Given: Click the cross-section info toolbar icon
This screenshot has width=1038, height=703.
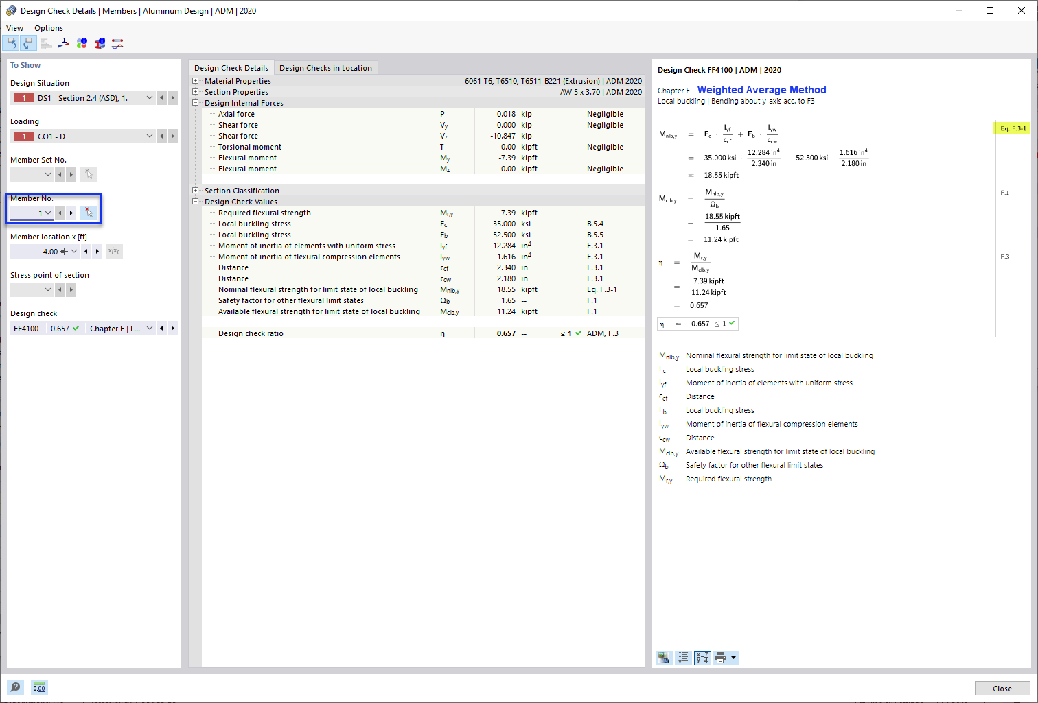Looking at the screenshot, I should point(99,43).
